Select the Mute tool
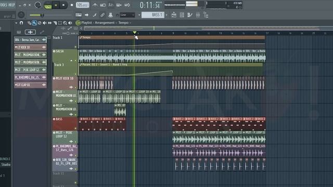 coord(45,23)
